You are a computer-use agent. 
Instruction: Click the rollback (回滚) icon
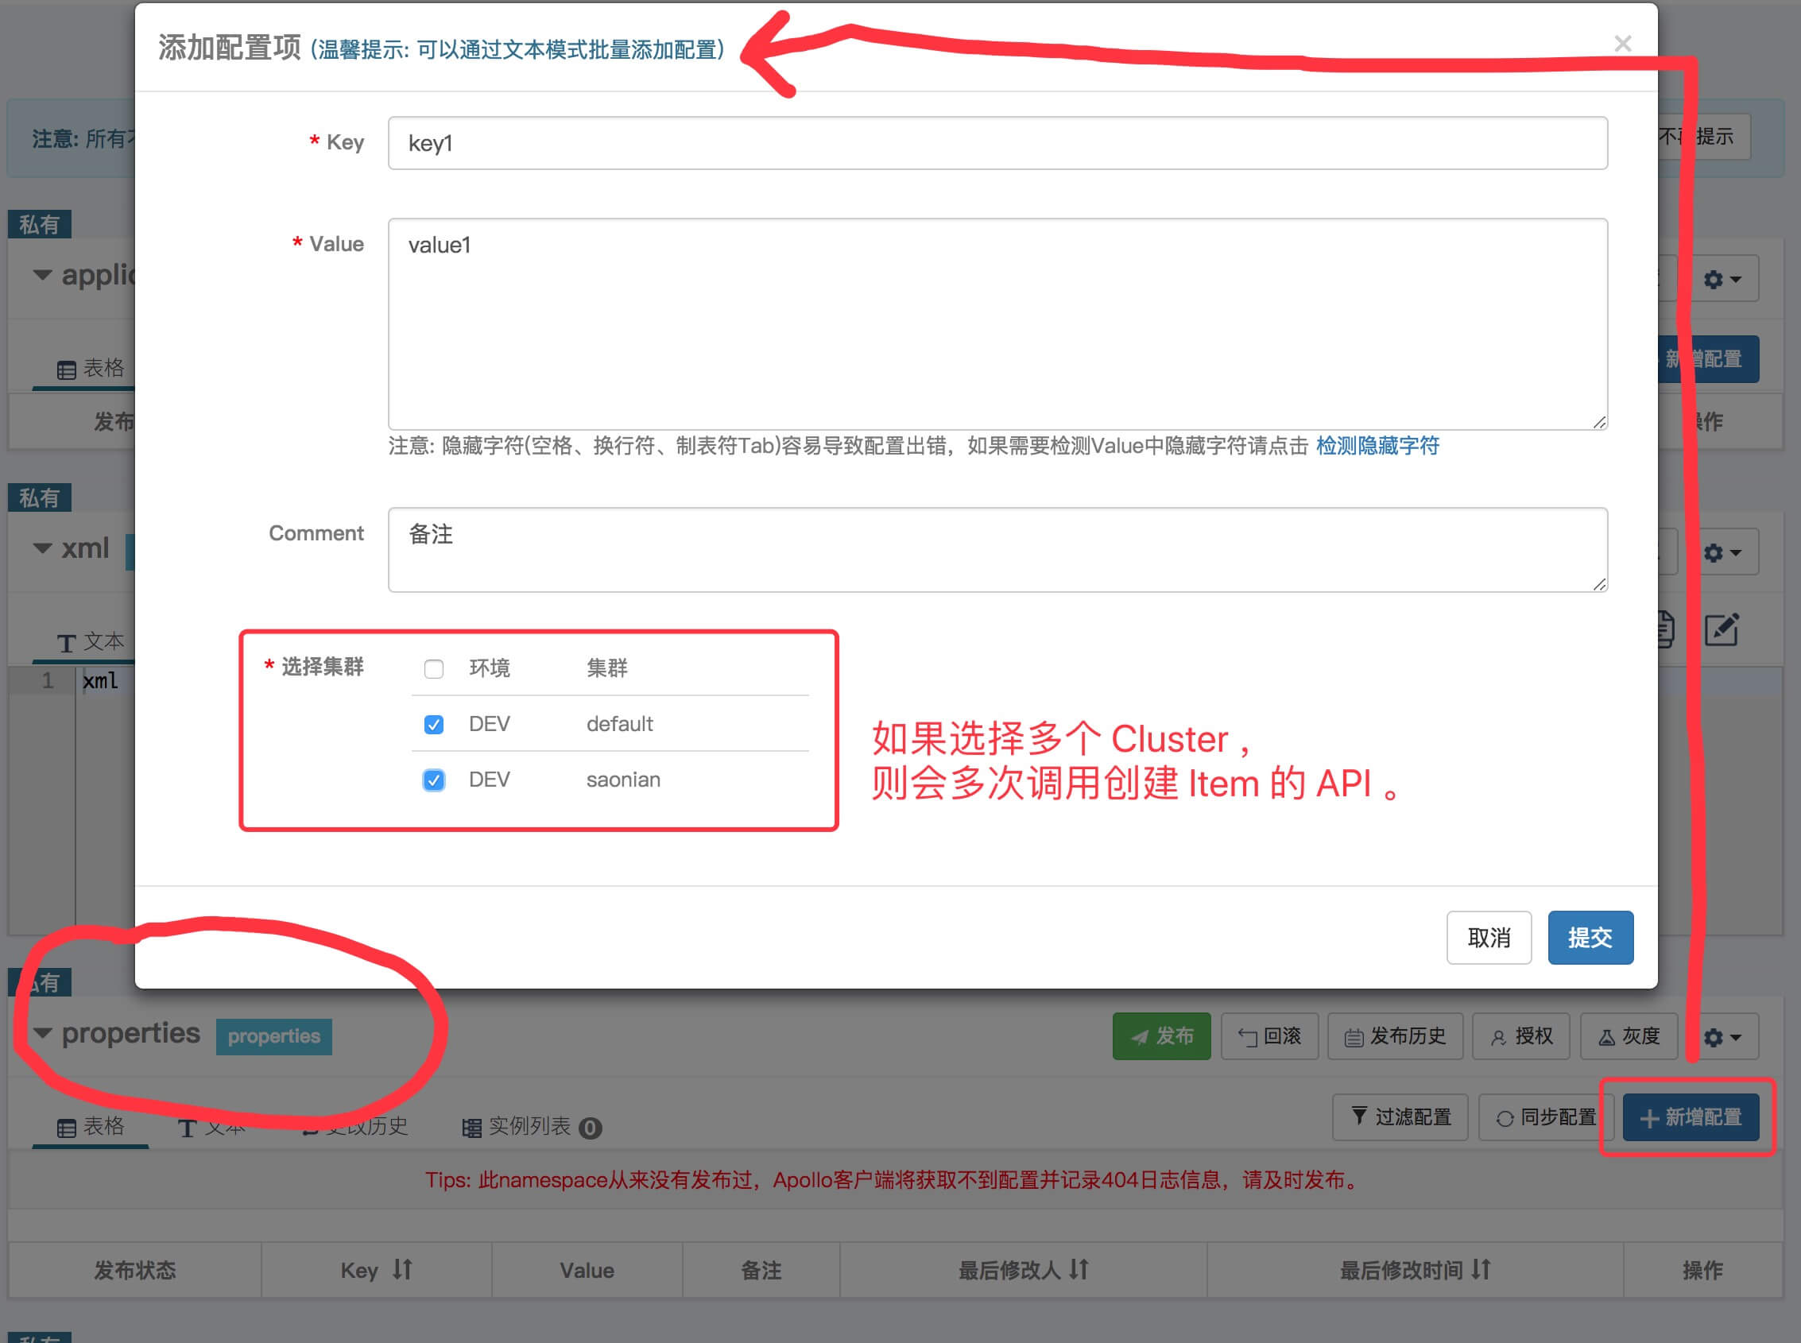coord(1269,1035)
